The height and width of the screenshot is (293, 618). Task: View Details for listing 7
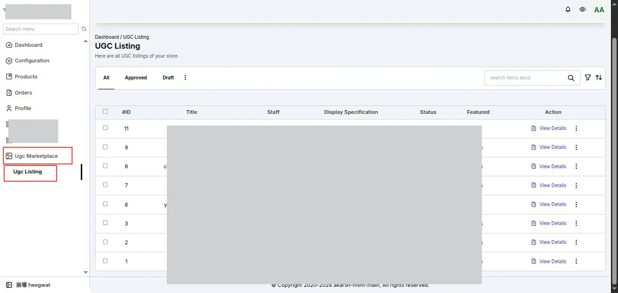click(549, 186)
